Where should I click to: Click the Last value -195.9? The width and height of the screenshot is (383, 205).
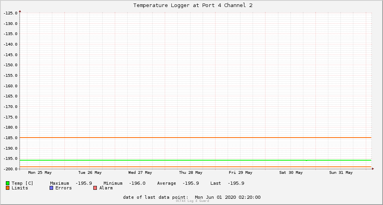coord(236,183)
